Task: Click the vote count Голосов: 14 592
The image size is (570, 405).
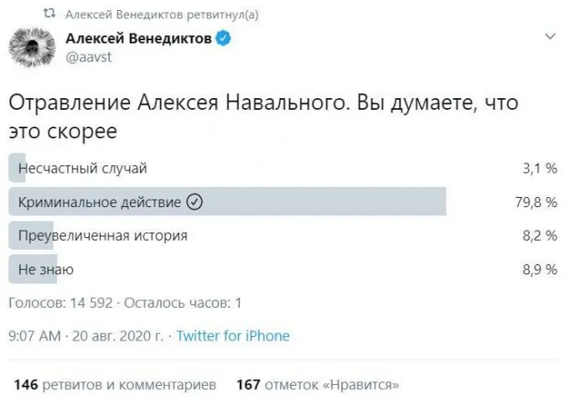Action: (x=59, y=303)
